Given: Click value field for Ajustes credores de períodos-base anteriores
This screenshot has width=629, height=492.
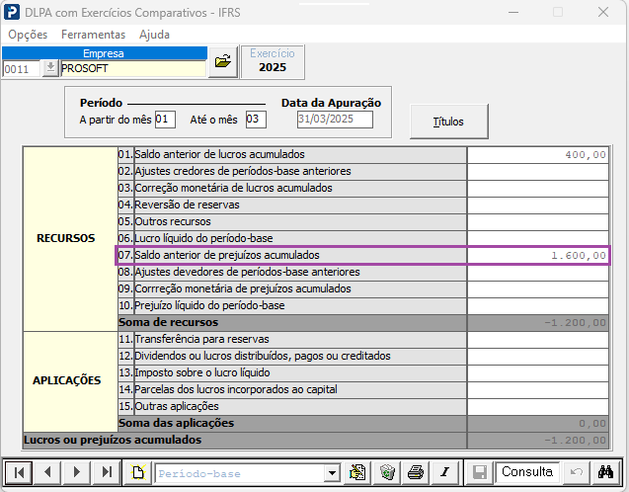Looking at the screenshot, I should point(538,171).
